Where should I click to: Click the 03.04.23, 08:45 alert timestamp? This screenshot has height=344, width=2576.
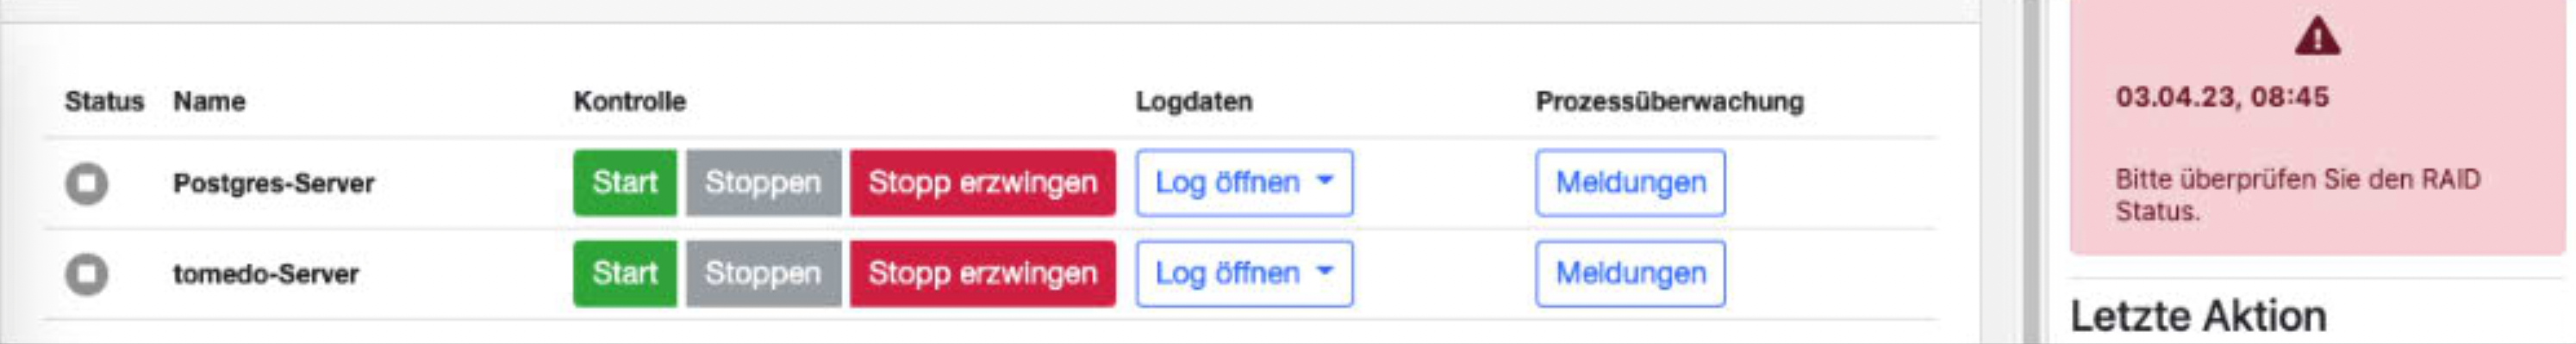[x=2221, y=96]
